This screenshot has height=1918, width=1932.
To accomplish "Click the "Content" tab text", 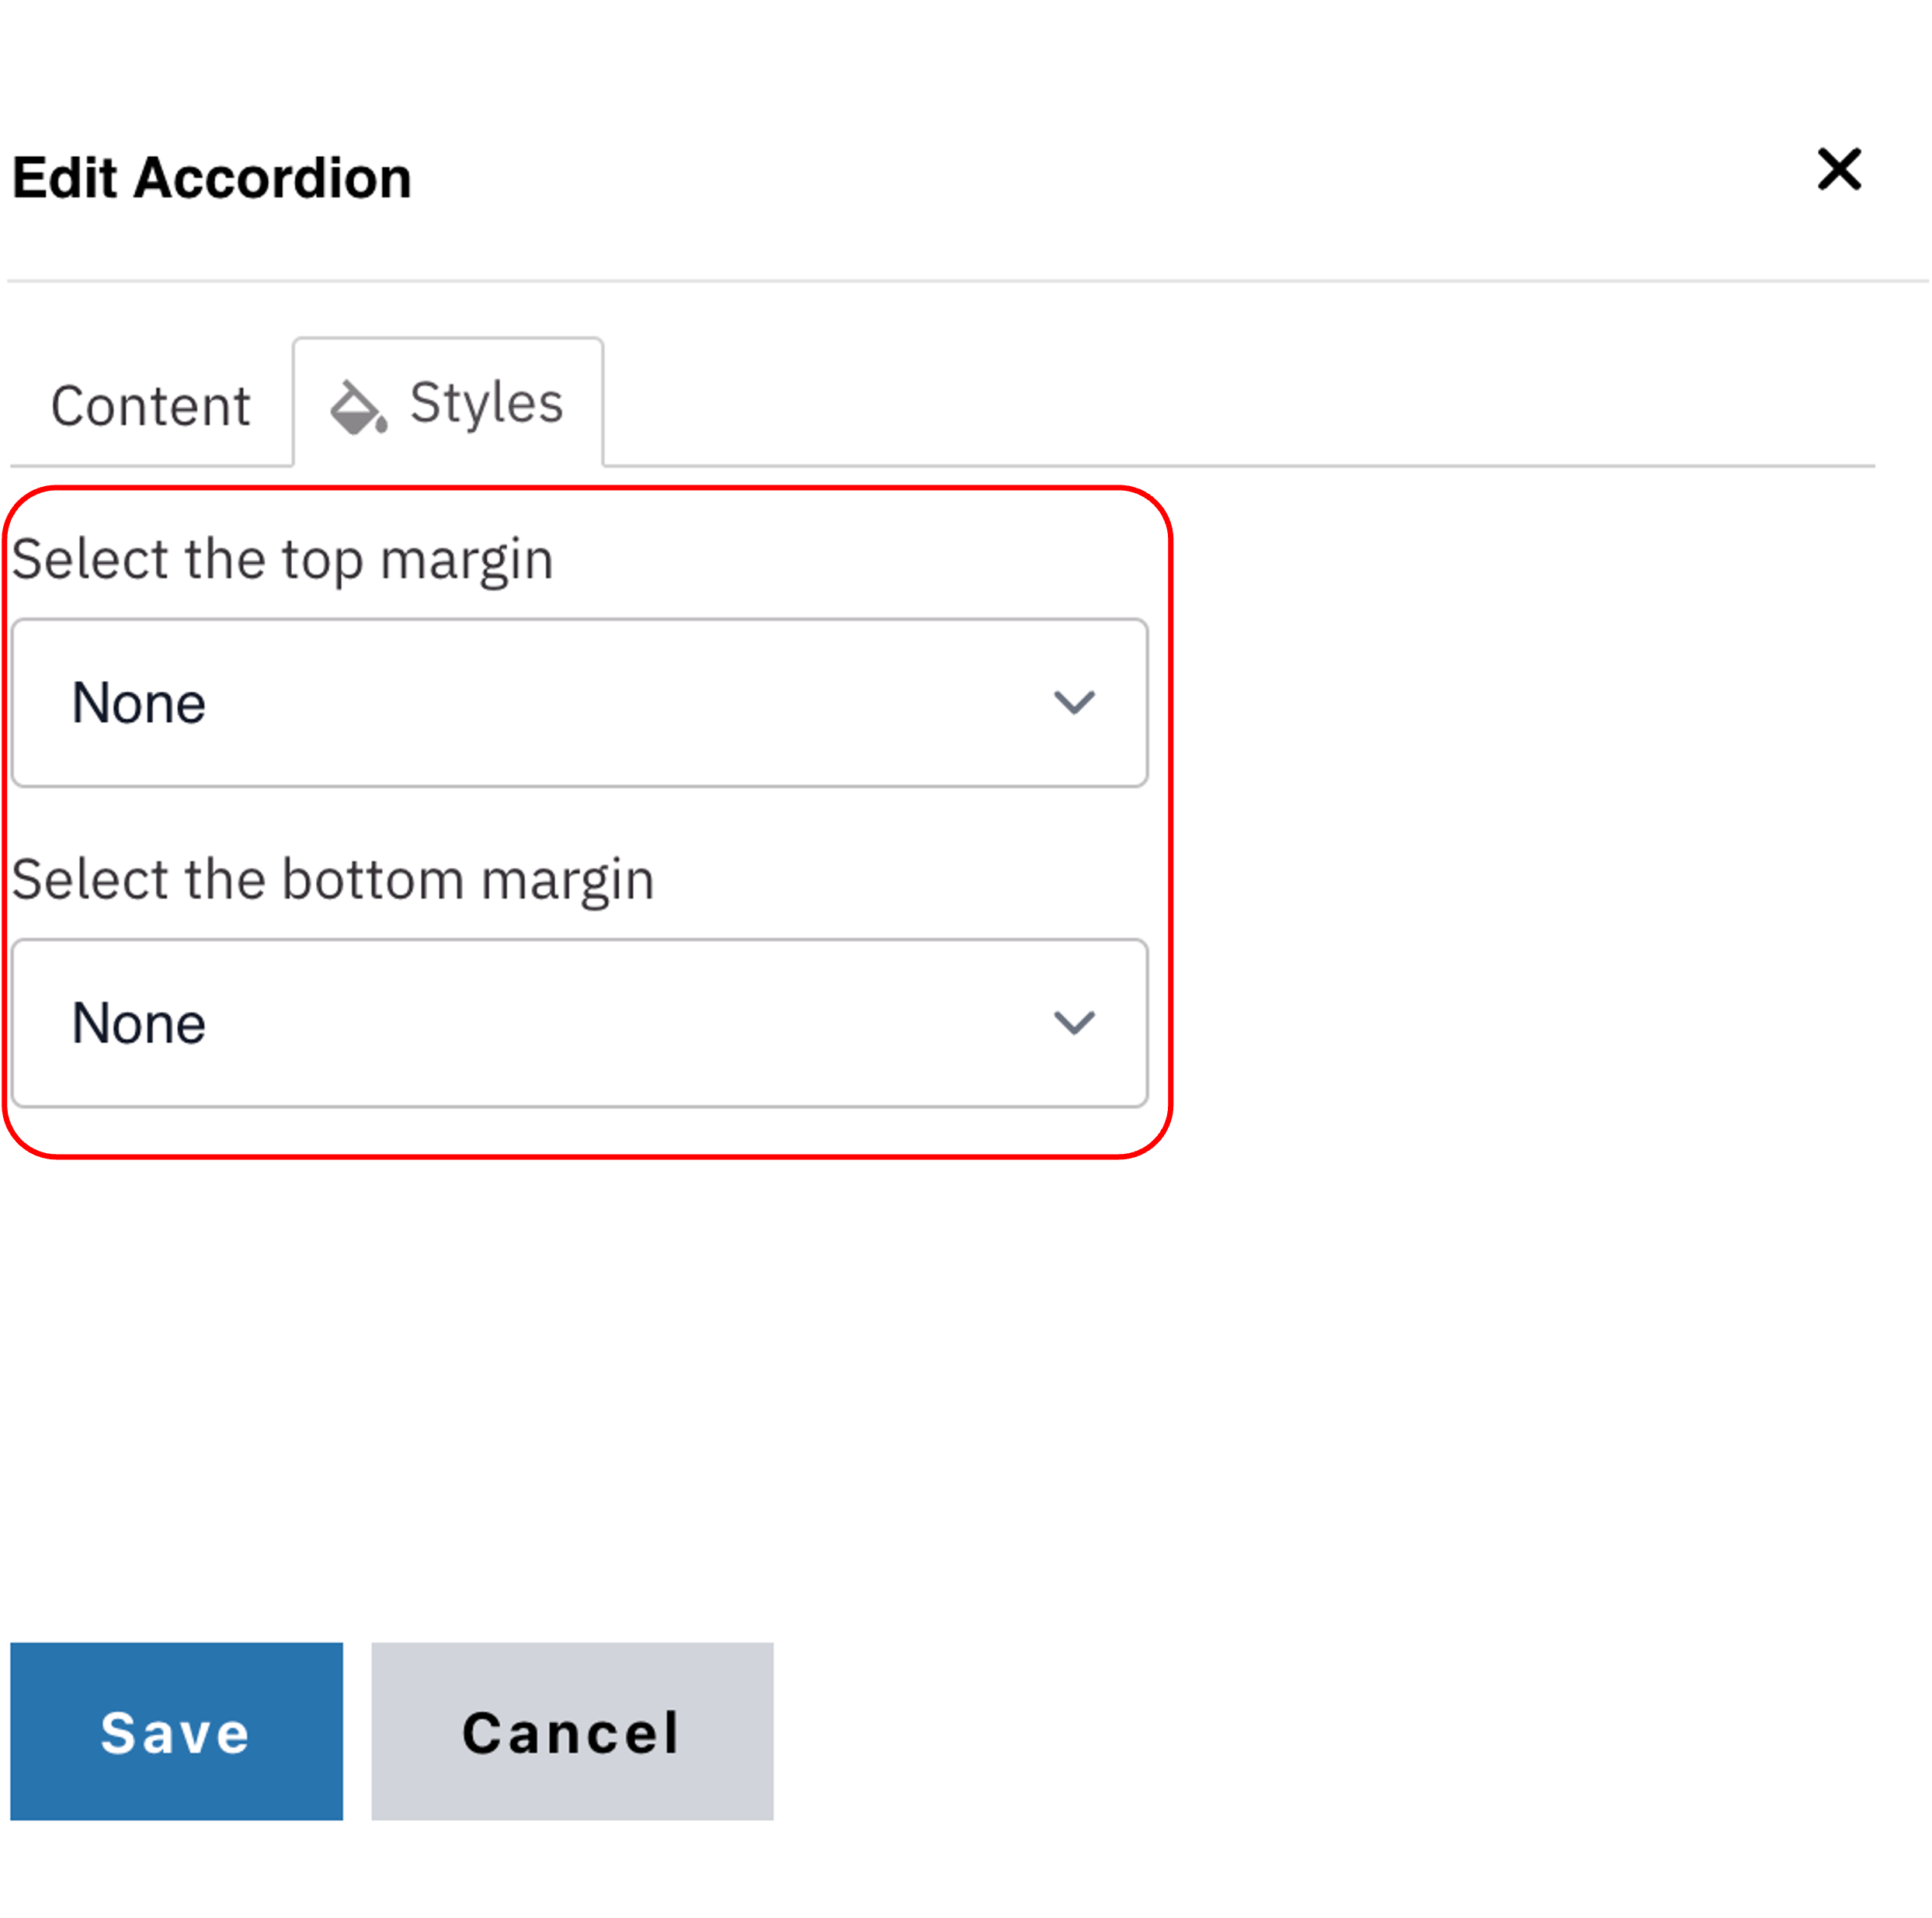I will (150, 406).
